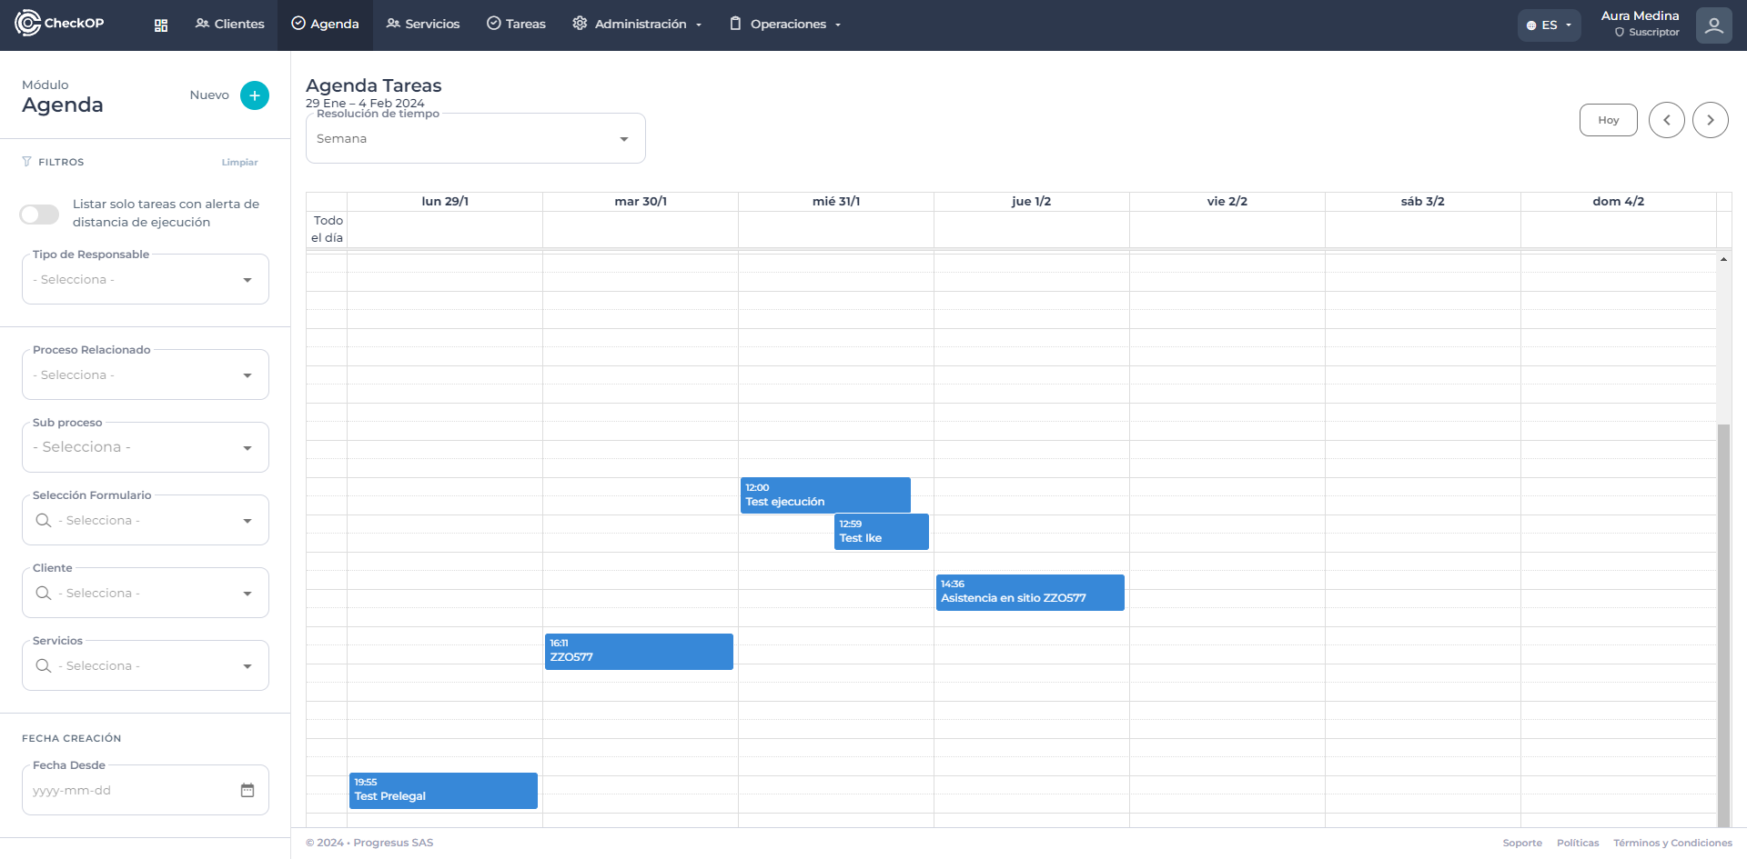Expand Proceso Relacionado dropdown
Image resolution: width=1747 pixels, height=859 pixels.
[x=146, y=375]
